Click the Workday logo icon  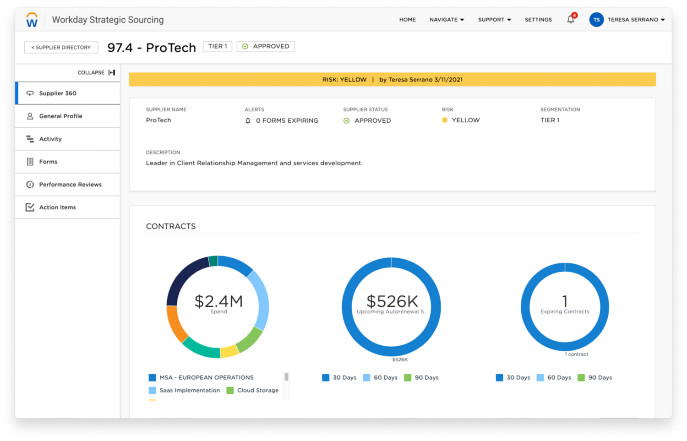pyautogui.click(x=32, y=20)
